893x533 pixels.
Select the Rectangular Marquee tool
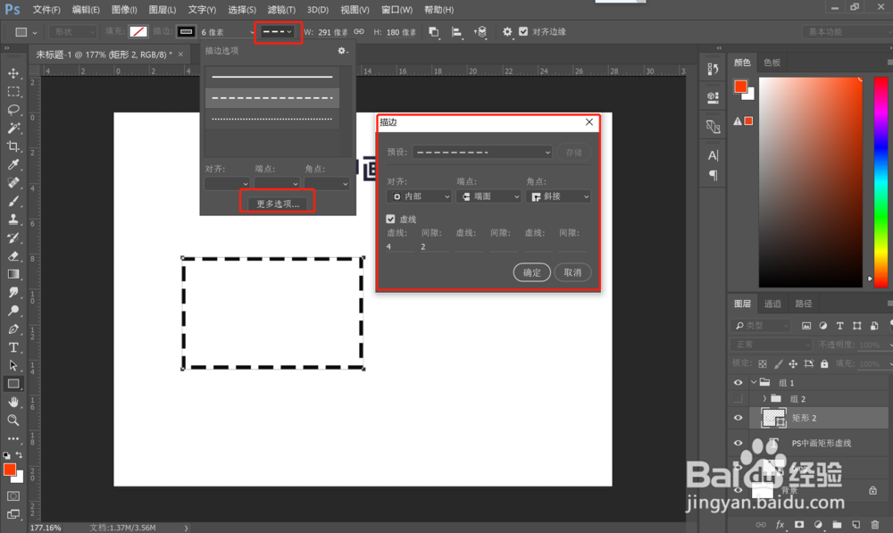13,92
